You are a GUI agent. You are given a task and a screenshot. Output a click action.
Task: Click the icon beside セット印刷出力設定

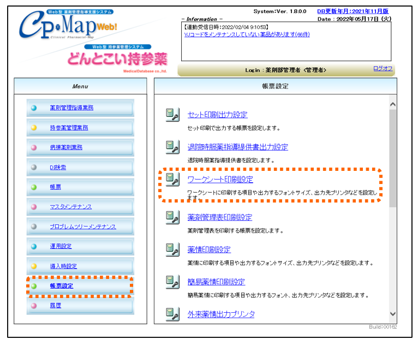tap(172, 115)
